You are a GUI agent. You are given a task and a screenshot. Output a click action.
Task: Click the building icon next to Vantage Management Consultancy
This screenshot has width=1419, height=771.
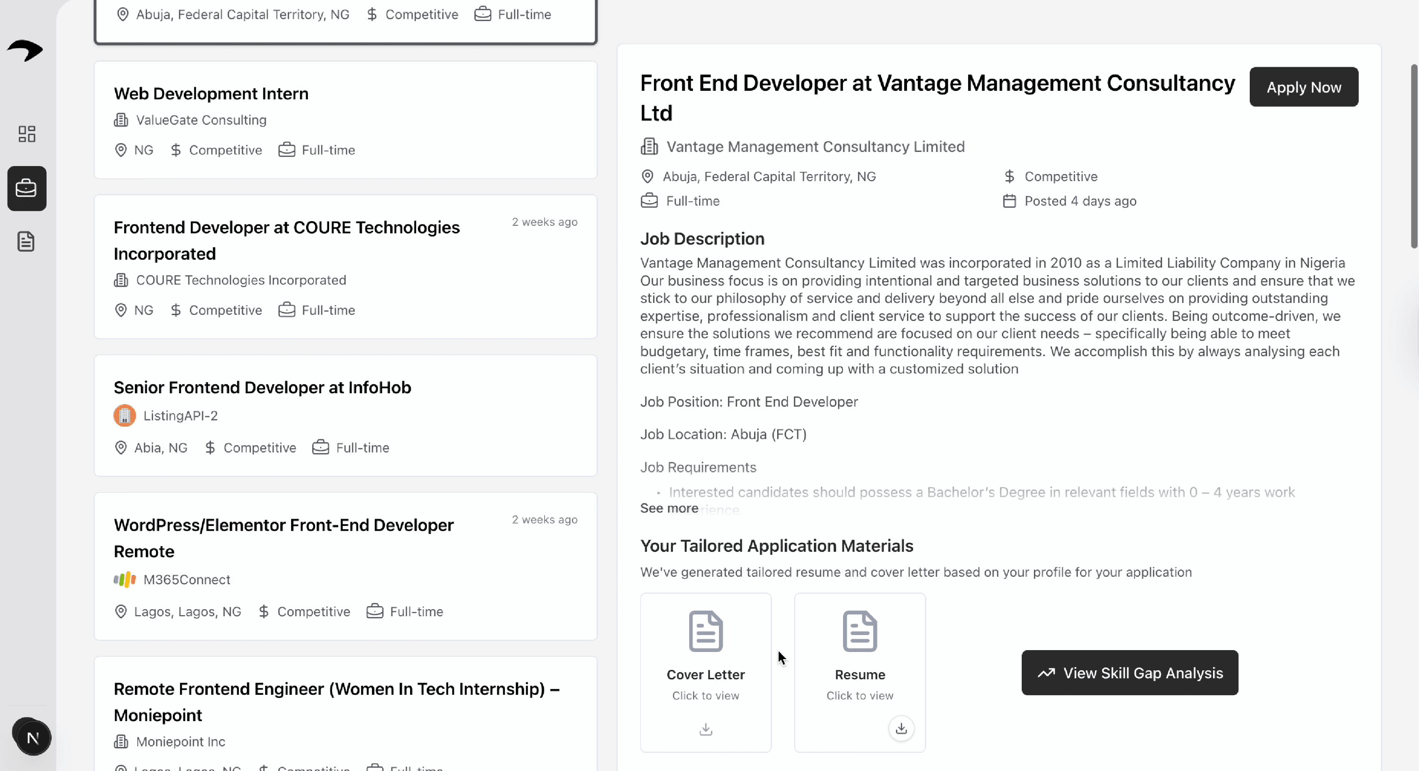pos(649,146)
